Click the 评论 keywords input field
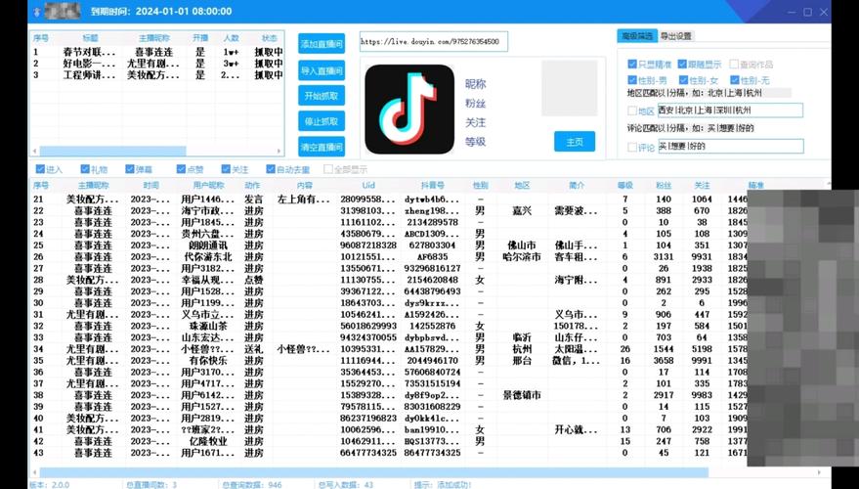Viewport: 859px width, 489px height. (731, 147)
